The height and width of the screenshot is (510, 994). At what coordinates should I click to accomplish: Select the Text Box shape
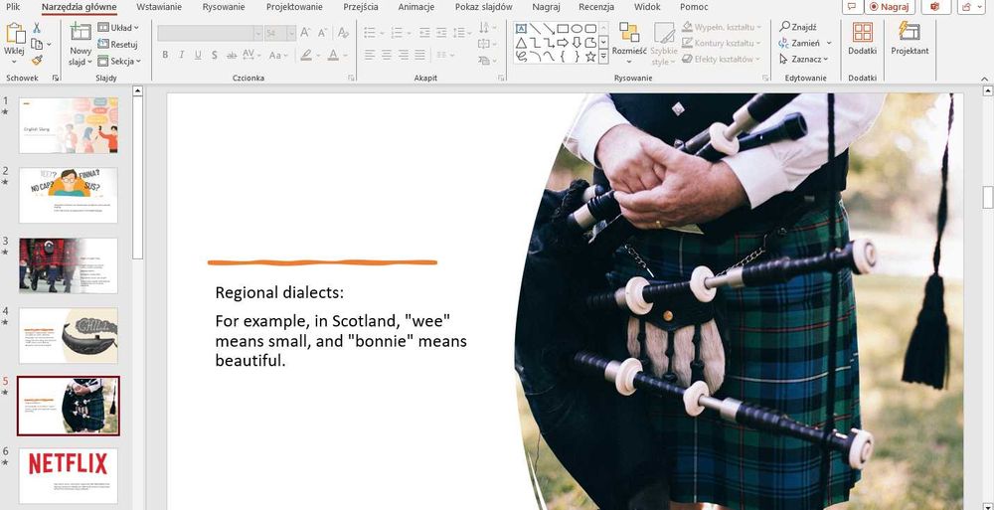click(x=521, y=29)
